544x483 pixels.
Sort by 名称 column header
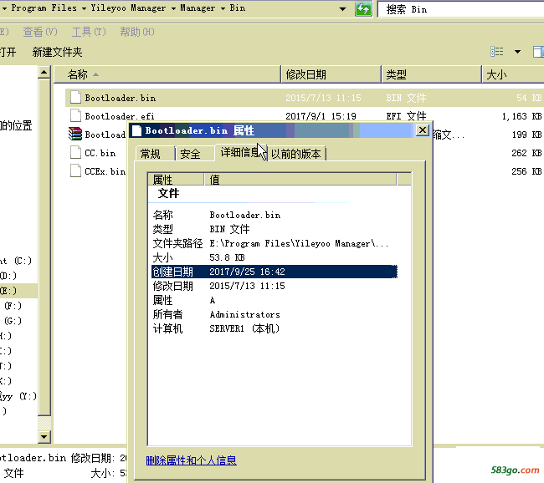[x=167, y=74]
